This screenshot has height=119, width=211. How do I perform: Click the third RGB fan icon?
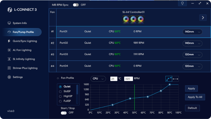(x=141, y=19)
